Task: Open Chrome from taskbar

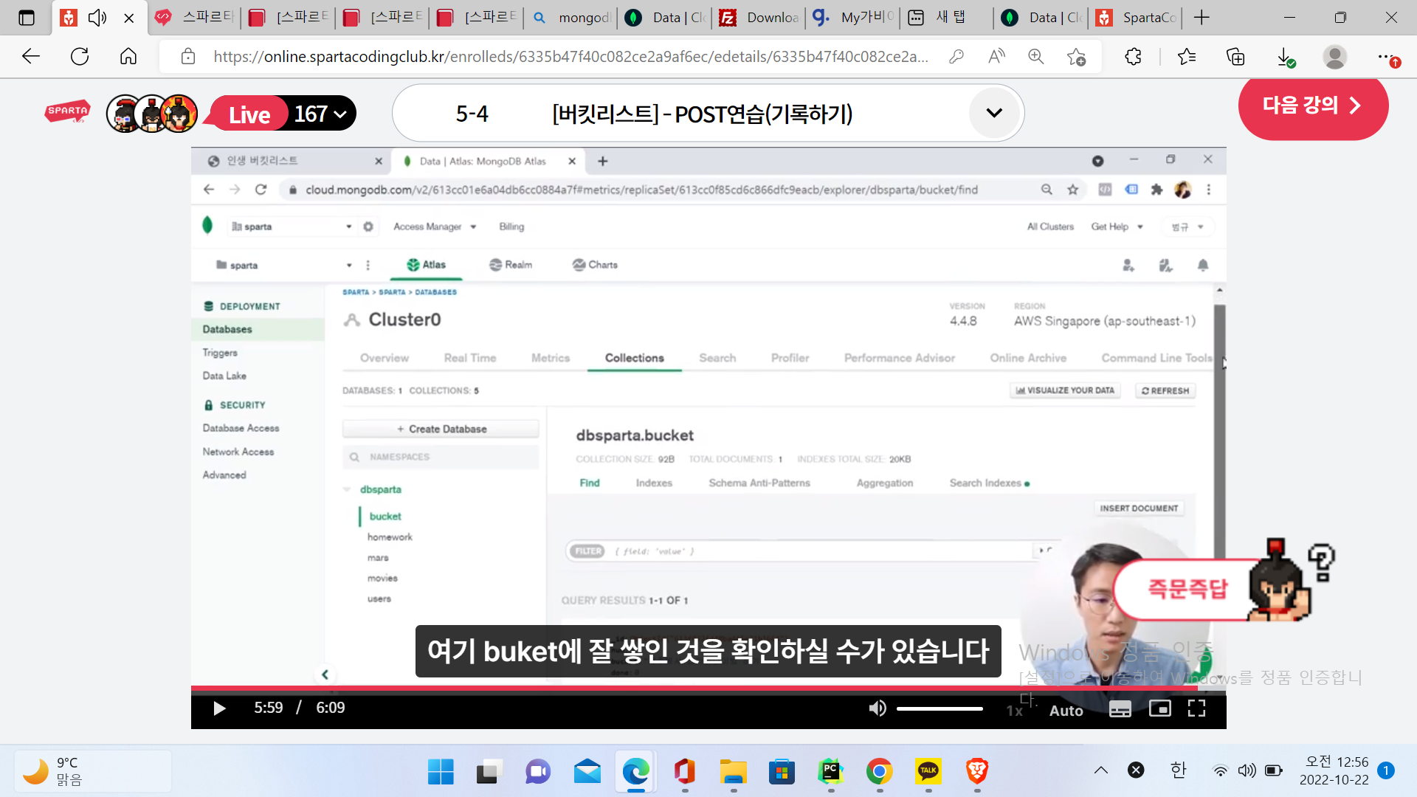Action: [x=879, y=772]
